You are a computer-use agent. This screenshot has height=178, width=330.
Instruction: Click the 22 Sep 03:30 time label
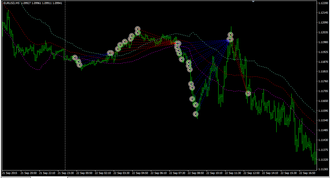(x=121, y=173)
